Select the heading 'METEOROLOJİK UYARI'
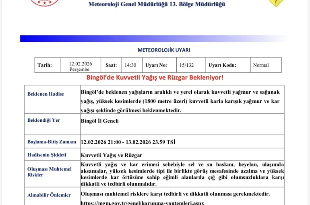The image size is (310, 205). pyautogui.click(x=164, y=50)
